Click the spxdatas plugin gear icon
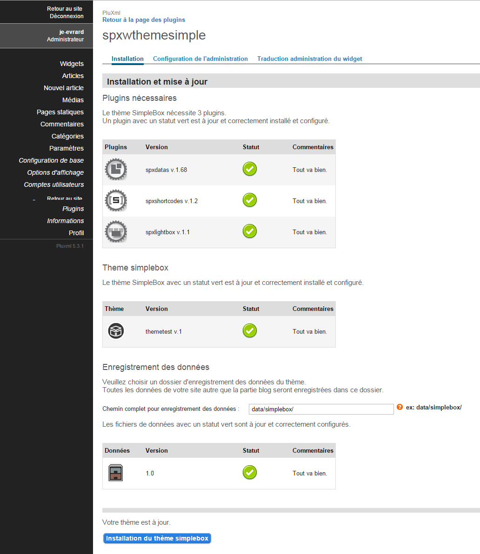 (116, 170)
